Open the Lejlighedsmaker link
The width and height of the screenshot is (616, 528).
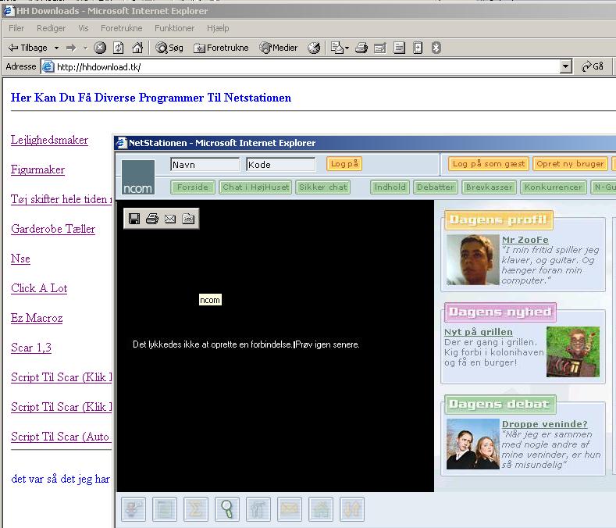coord(49,141)
